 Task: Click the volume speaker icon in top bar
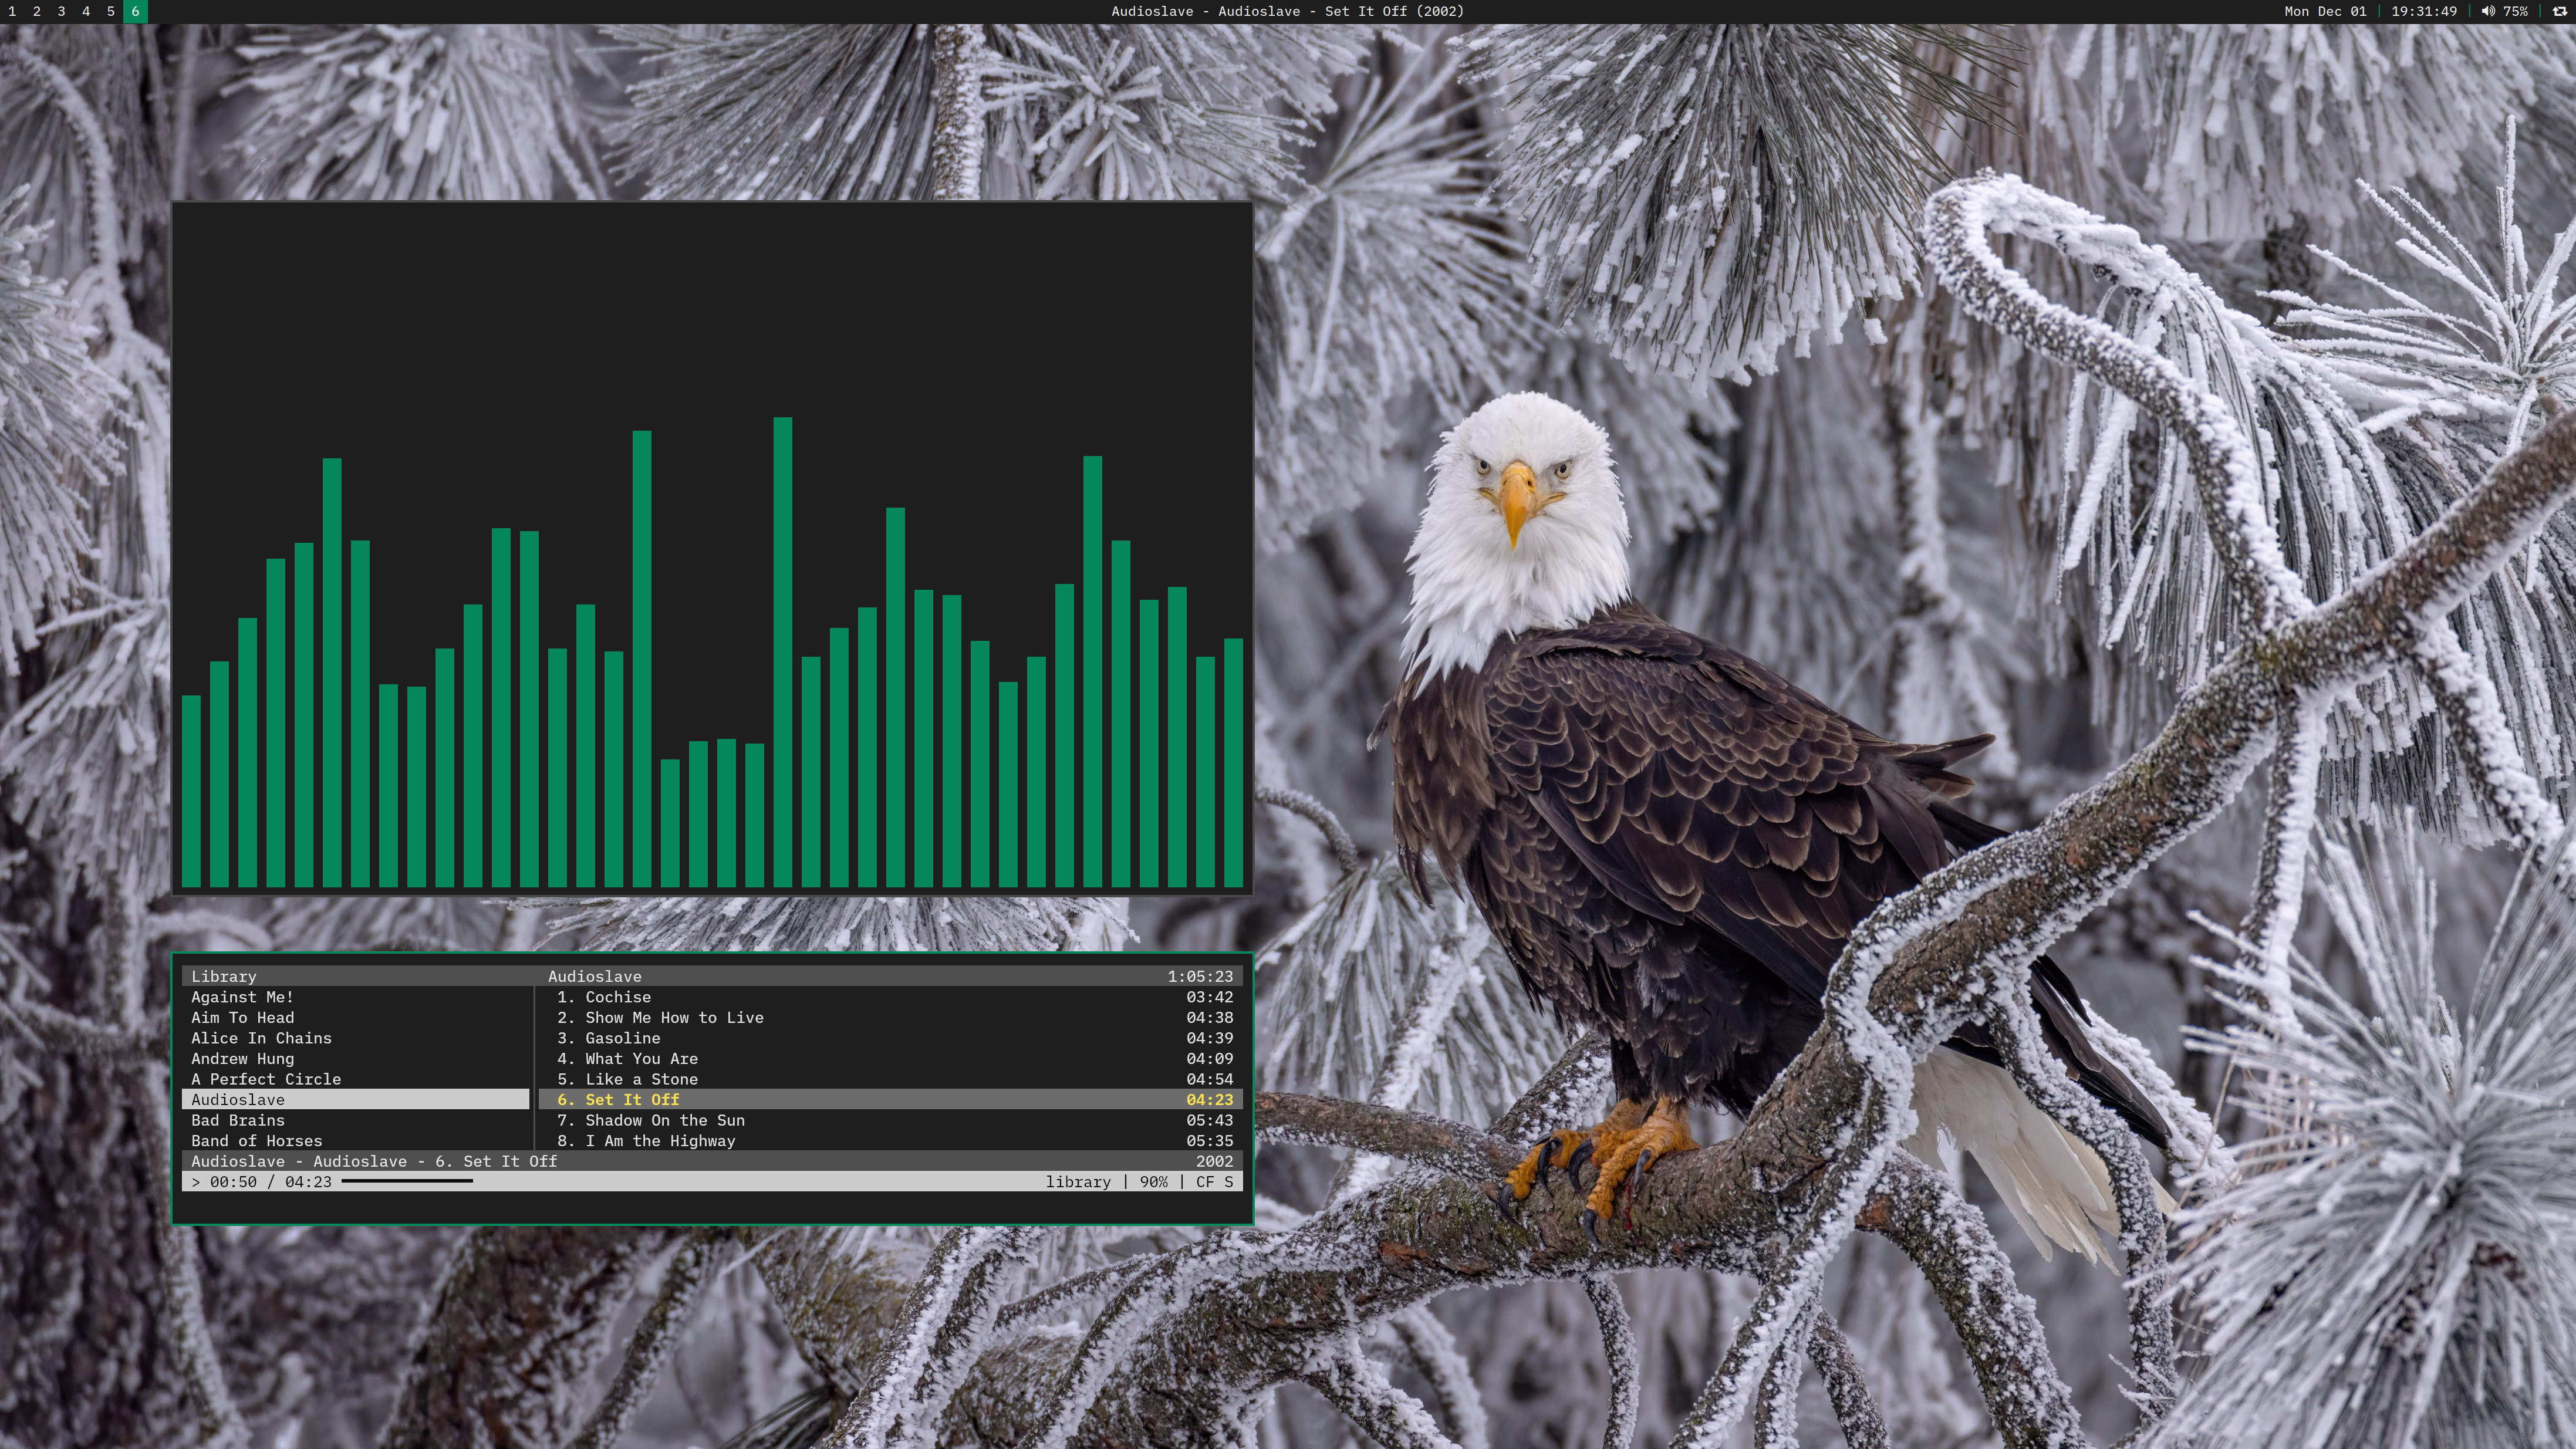pos(2487,11)
